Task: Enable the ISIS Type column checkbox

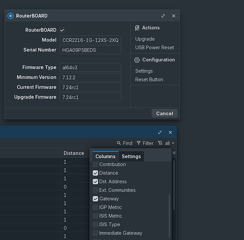Action: [95, 225]
